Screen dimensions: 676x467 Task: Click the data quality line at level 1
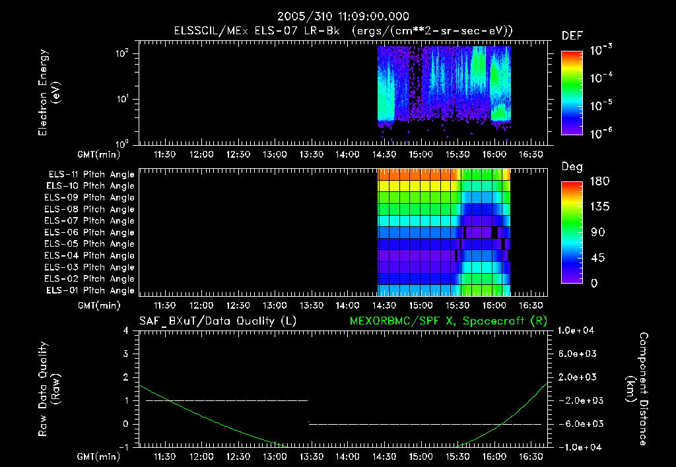point(227,400)
